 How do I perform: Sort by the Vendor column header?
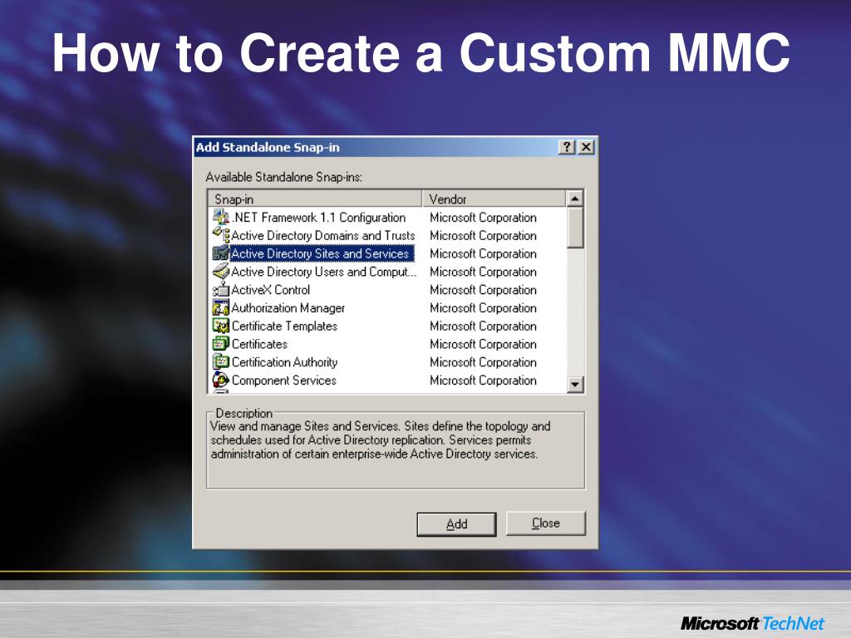click(494, 199)
